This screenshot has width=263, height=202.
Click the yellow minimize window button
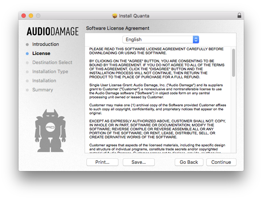click(31, 16)
